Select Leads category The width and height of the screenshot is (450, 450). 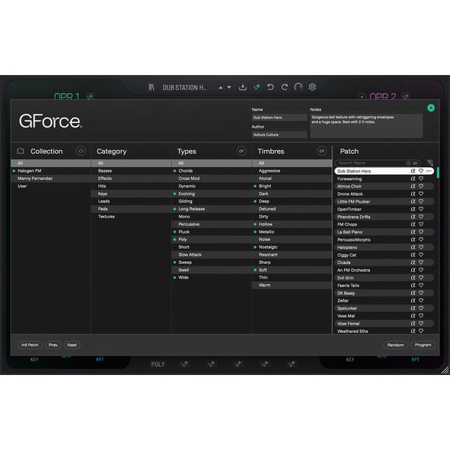131,201
